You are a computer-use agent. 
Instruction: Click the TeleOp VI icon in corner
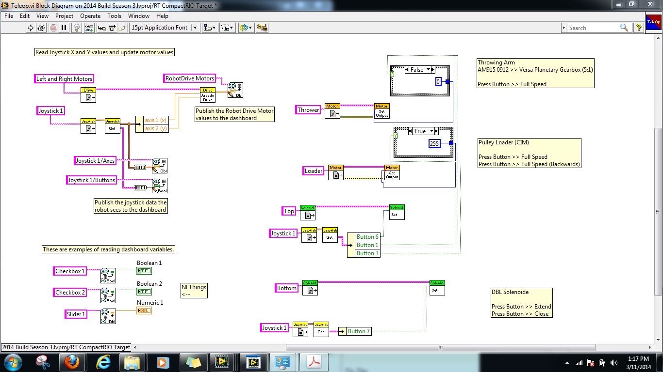point(653,22)
